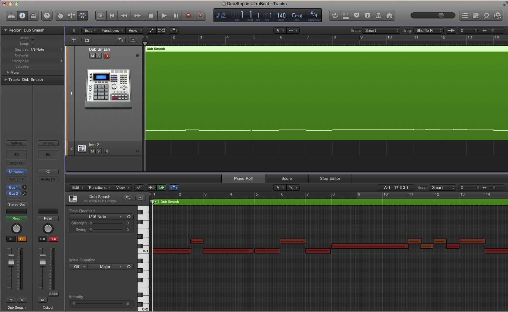Open Piano Roll Snap Smart dropdown
Image resolution: width=508 pixels, height=312 pixels.
pyautogui.click(x=443, y=187)
